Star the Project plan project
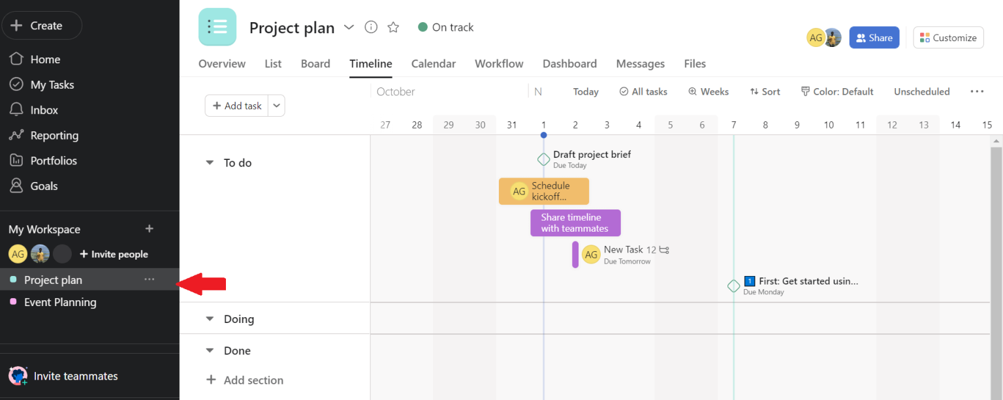The width and height of the screenshot is (1003, 400). (393, 27)
